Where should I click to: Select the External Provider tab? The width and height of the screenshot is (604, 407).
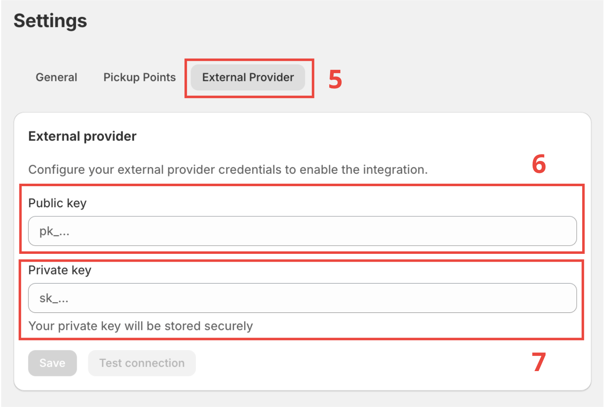[x=248, y=77]
